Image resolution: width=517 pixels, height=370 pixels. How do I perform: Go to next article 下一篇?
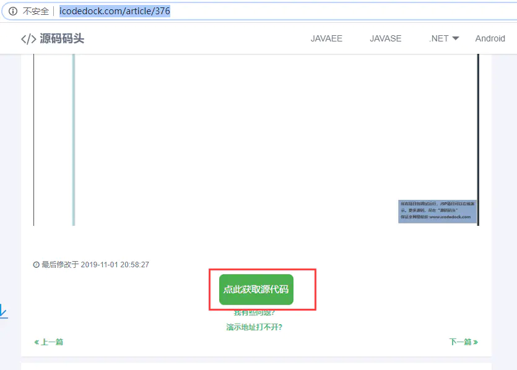pyautogui.click(x=464, y=342)
